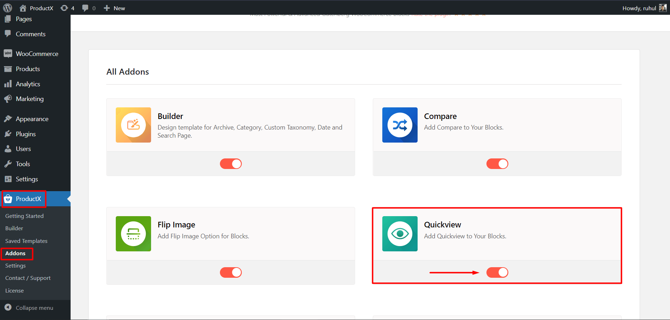Click the Quickview eye addon icon
The height and width of the screenshot is (320, 670).
(400, 233)
